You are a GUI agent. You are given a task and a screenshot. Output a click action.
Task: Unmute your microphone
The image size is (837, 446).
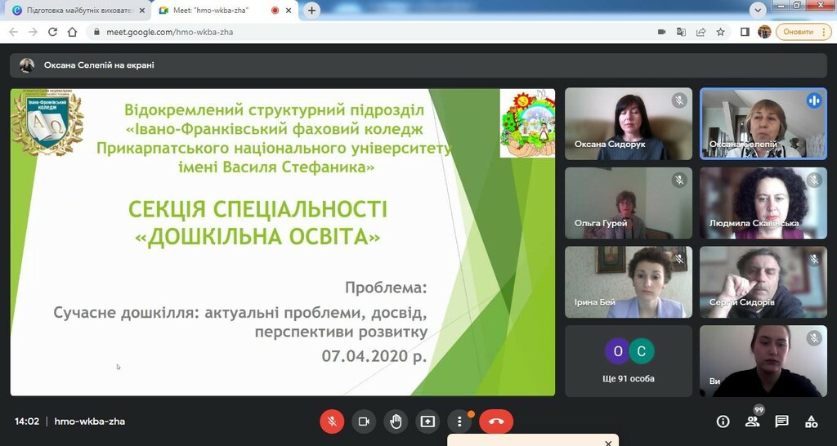point(332,421)
